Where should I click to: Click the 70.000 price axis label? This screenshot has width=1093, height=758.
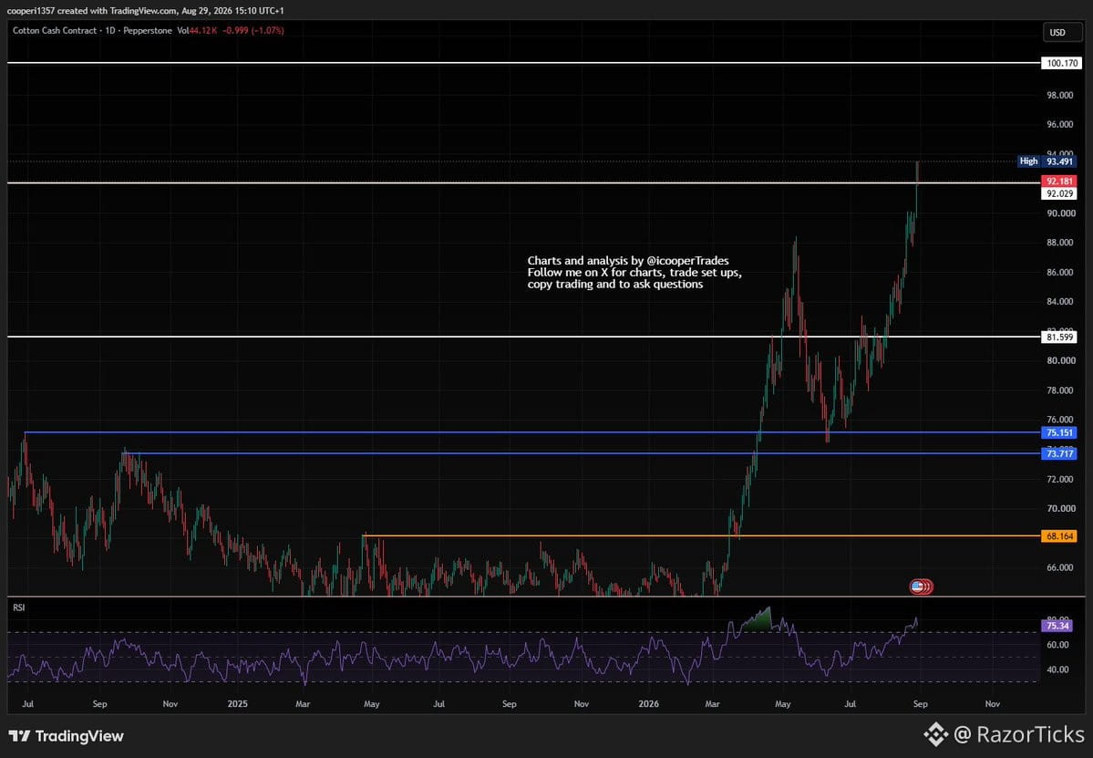point(1060,508)
